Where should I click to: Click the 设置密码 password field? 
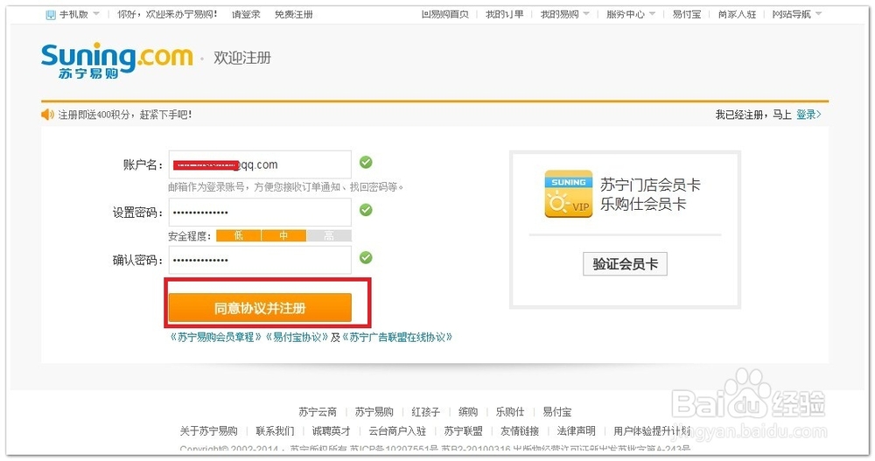260,212
